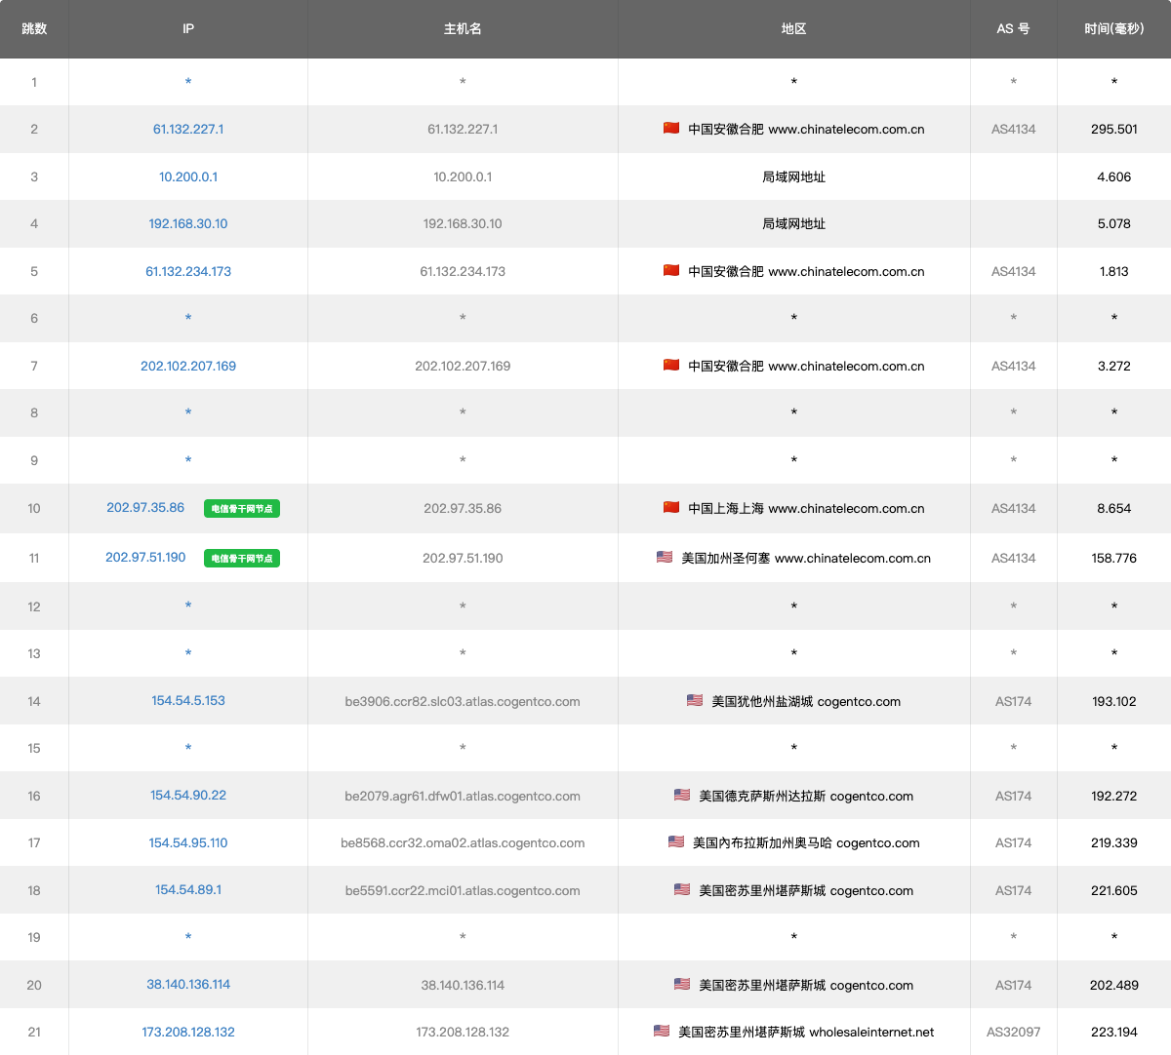
Task: Click the US flag next to wholesaleinternet.net
Action: coord(662,1032)
